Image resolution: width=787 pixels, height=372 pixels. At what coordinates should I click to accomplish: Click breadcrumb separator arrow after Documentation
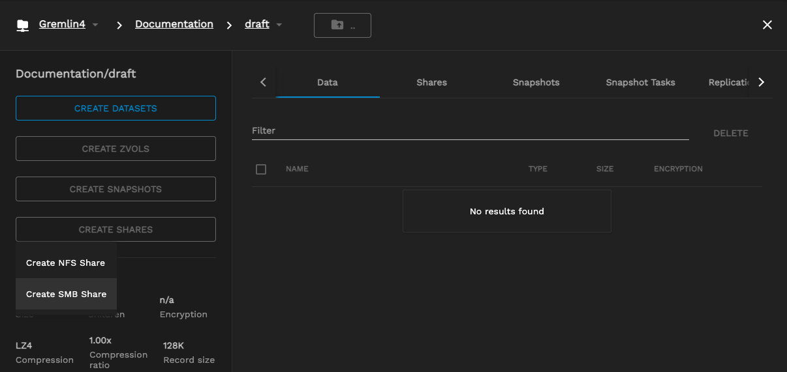tap(229, 25)
